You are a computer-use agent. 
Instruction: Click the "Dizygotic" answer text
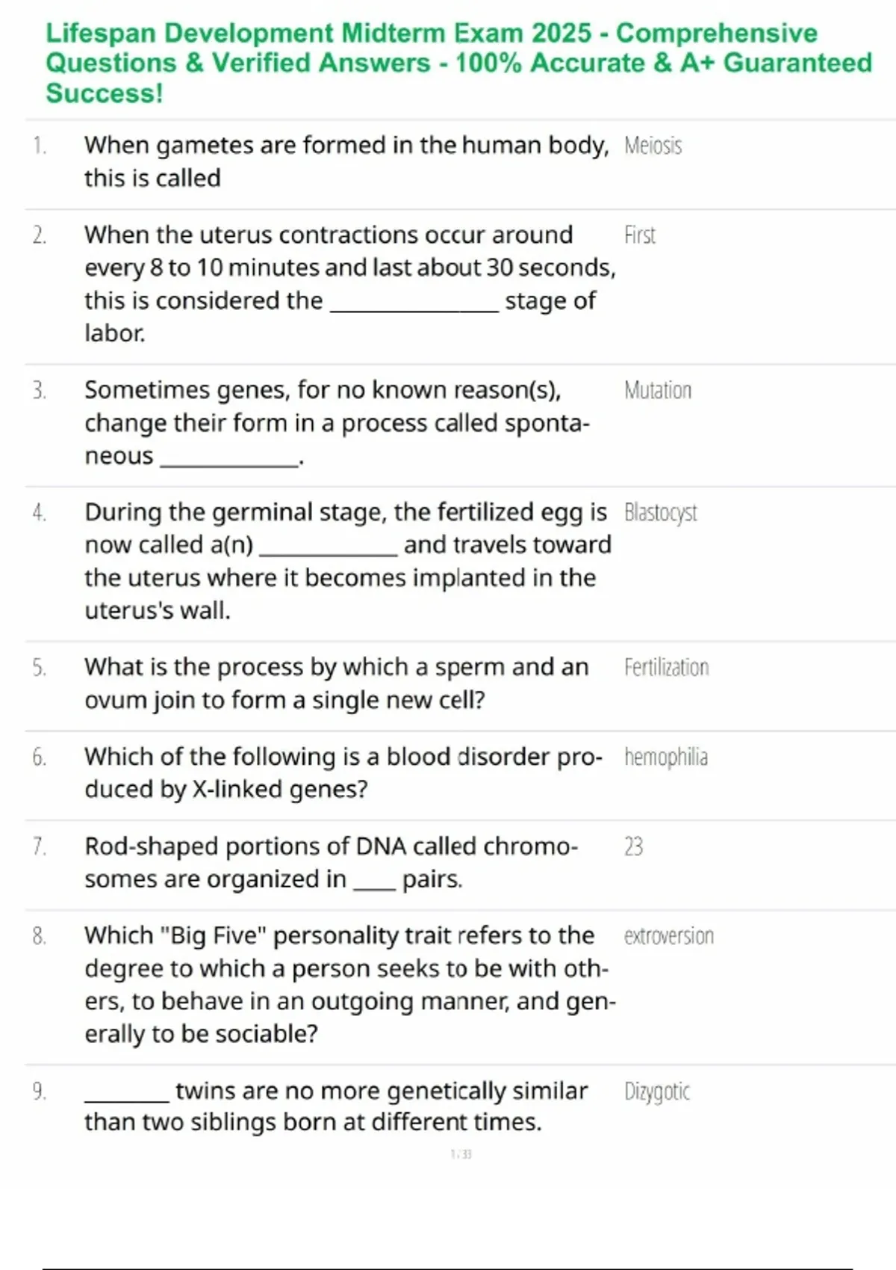[657, 1092]
